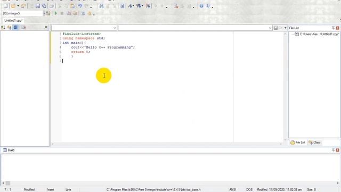Click the second symbol panel view icon
The image size is (341, 192).
pyautogui.click(x=9, y=27)
